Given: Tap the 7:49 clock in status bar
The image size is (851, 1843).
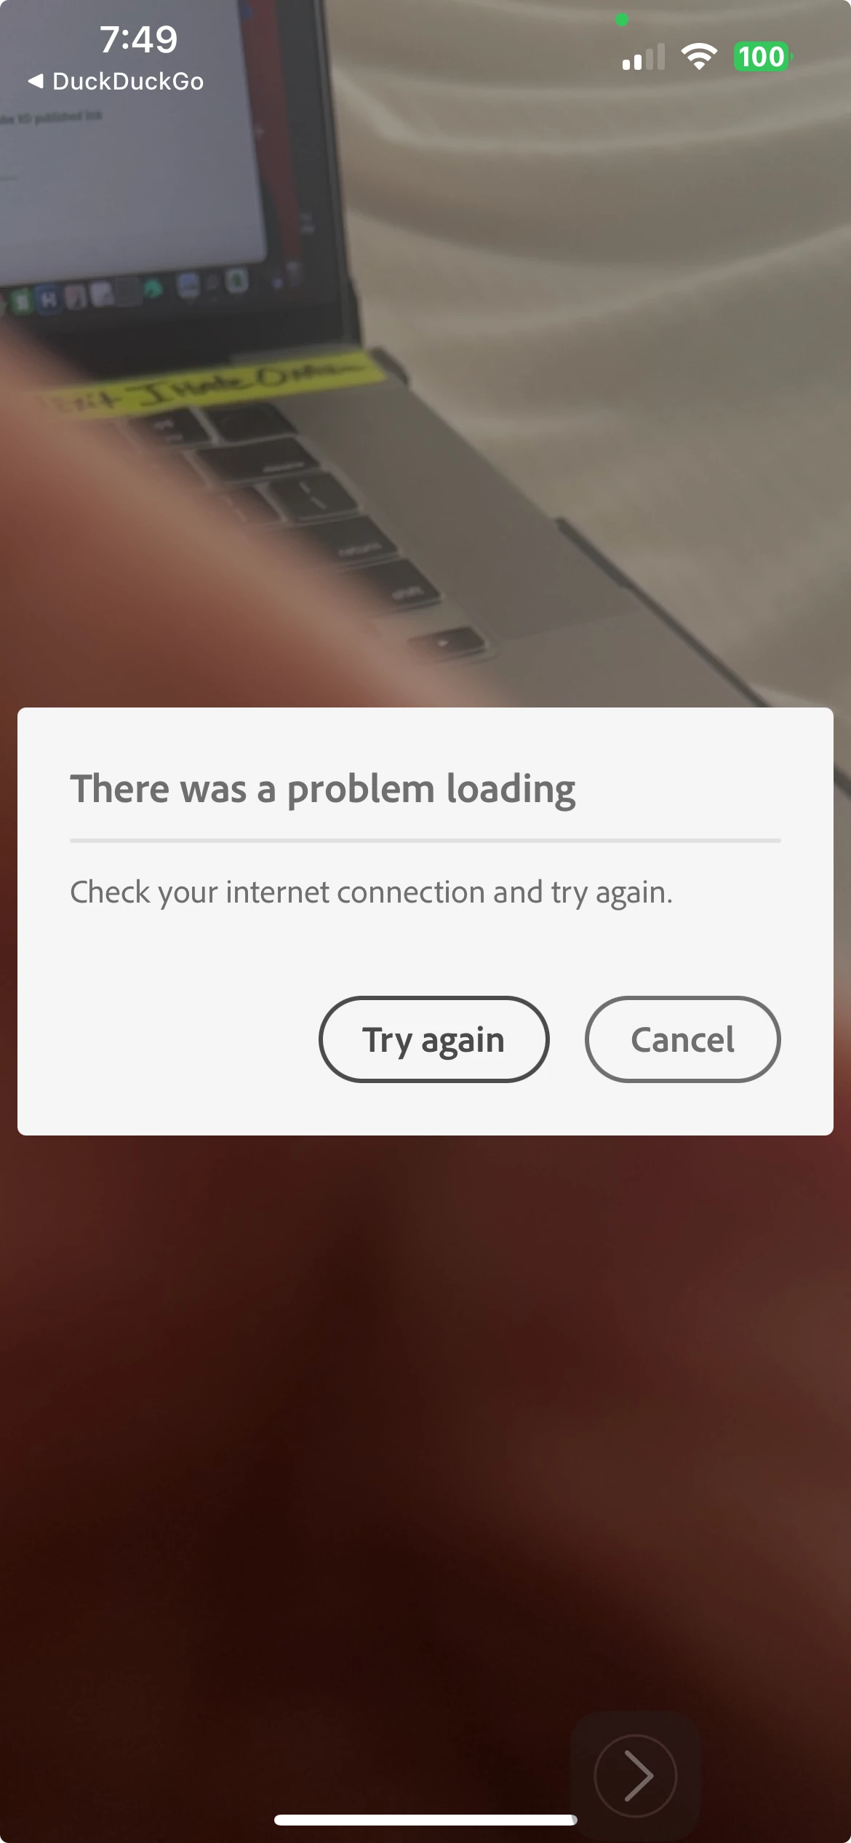Looking at the screenshot, I should pos(138,39).
